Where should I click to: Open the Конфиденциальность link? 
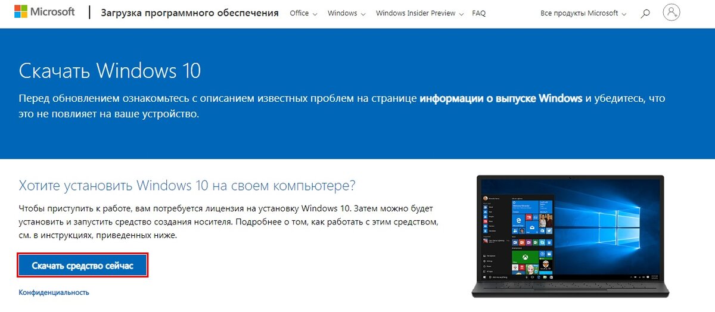coord(54,292)
